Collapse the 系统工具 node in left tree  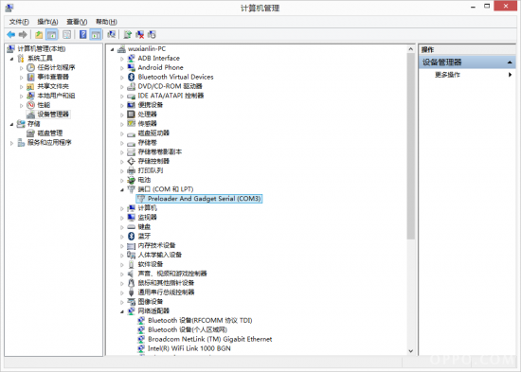click(x=12, y=59)
